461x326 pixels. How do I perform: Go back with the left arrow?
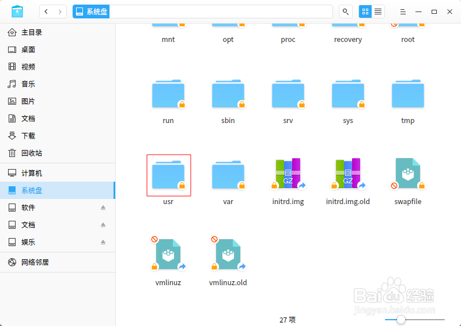pos(46,11)
